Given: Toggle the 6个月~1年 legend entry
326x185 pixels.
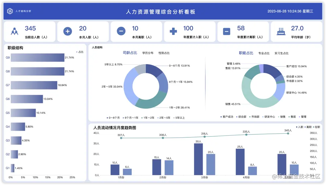Looking at the screenshot, I should pyautogui.click(x=130, y=118).
